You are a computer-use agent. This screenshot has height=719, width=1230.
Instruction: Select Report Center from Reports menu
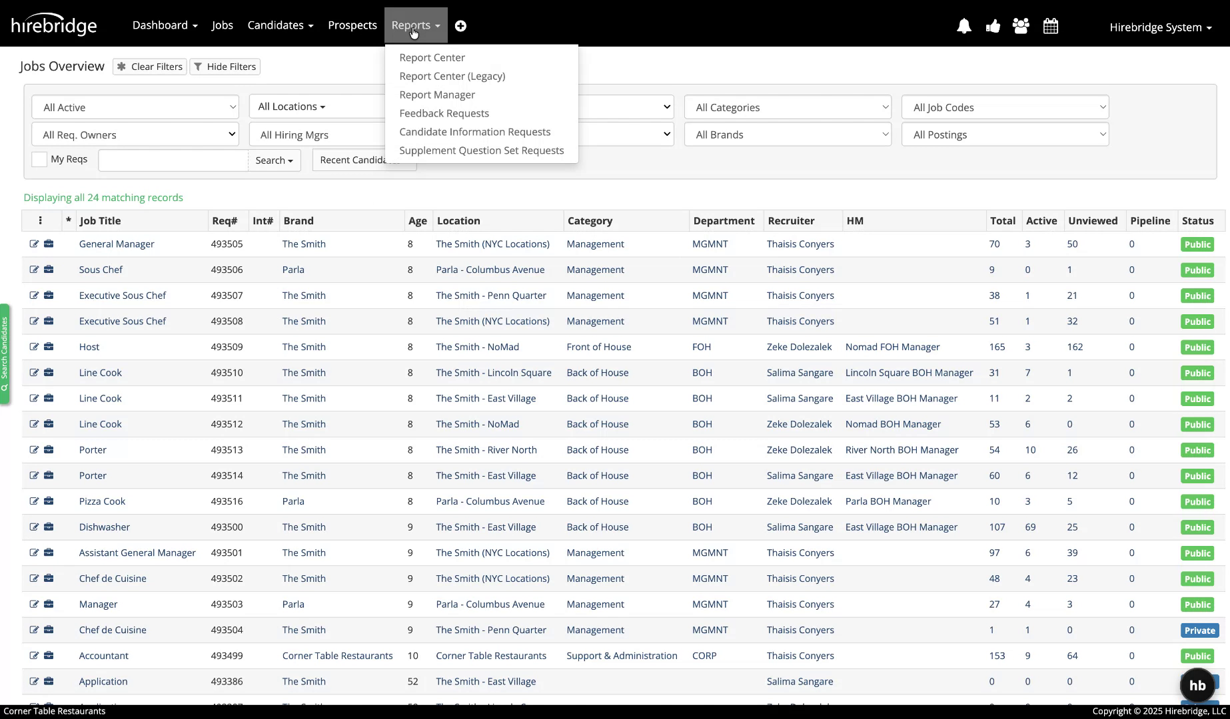432,57
